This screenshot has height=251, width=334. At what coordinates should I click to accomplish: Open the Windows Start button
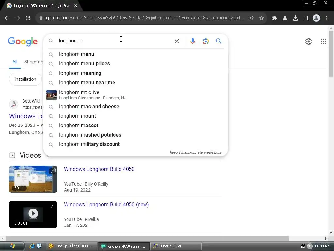click(x=12, y=246)
